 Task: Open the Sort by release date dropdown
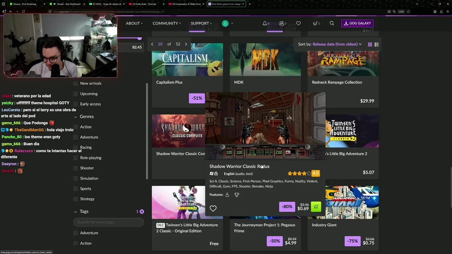click(337, 44)
